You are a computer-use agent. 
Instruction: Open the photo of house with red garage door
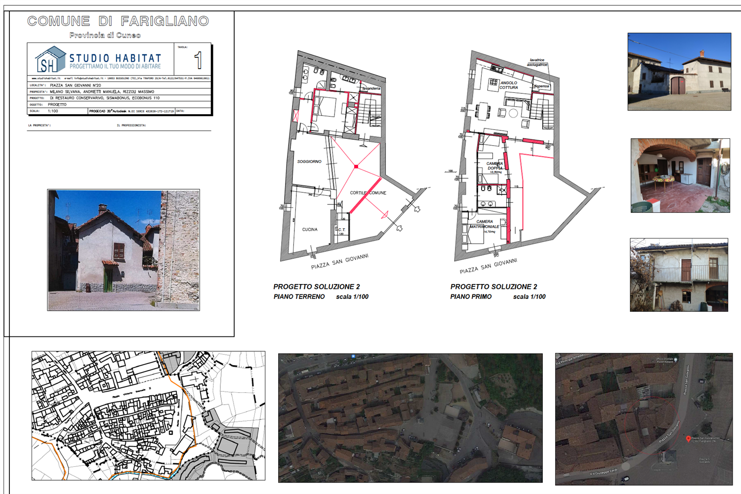[x=679, y=72]
